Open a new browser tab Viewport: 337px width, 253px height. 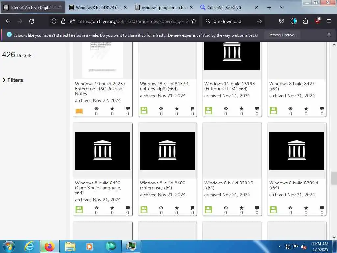coord(269,8)
